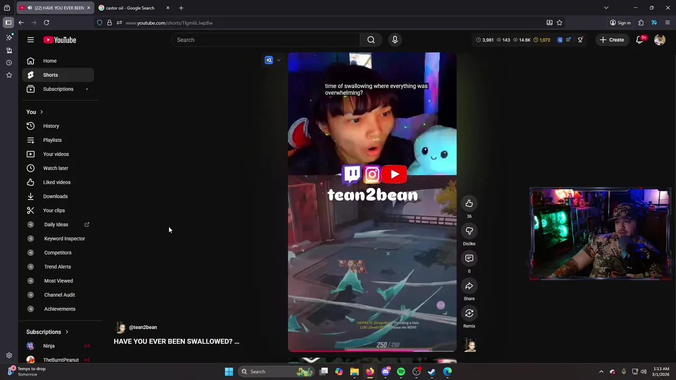Open Subscriptions in the sidebar
The width and height of the screenshot is (676, 380).
pos(58,89)
